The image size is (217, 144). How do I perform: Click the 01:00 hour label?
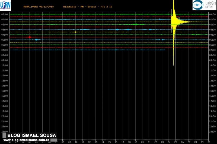[x=5, y=20]
